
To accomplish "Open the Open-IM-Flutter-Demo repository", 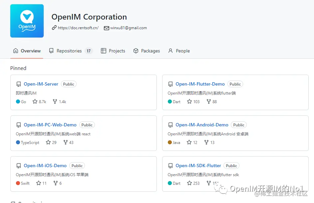I will coord(200,84).
